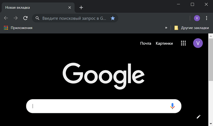Open the Google apps grid
Screen dimensions: 213x126
click(183, 43)
